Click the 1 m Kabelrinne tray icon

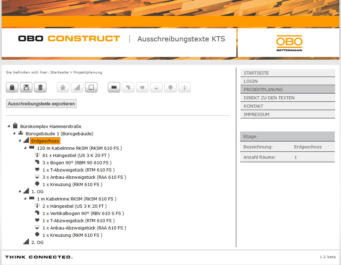tap(32, 198)
